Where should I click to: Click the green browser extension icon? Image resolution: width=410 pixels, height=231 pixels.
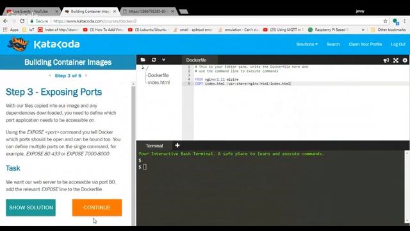[x=395, y=21]
